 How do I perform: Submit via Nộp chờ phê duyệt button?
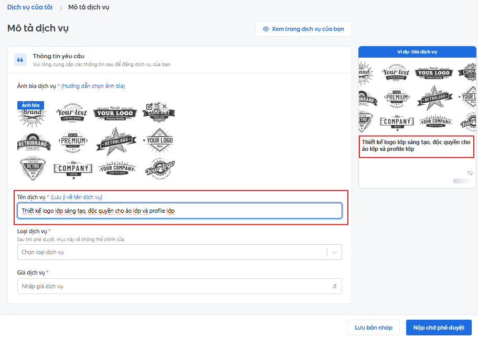[x=438, y=328]
